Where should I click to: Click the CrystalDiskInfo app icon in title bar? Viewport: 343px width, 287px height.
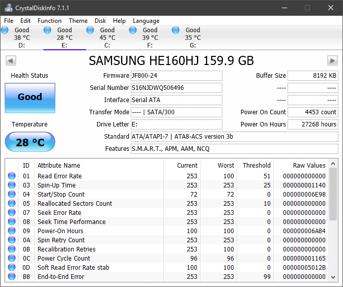tap(8, 8)
